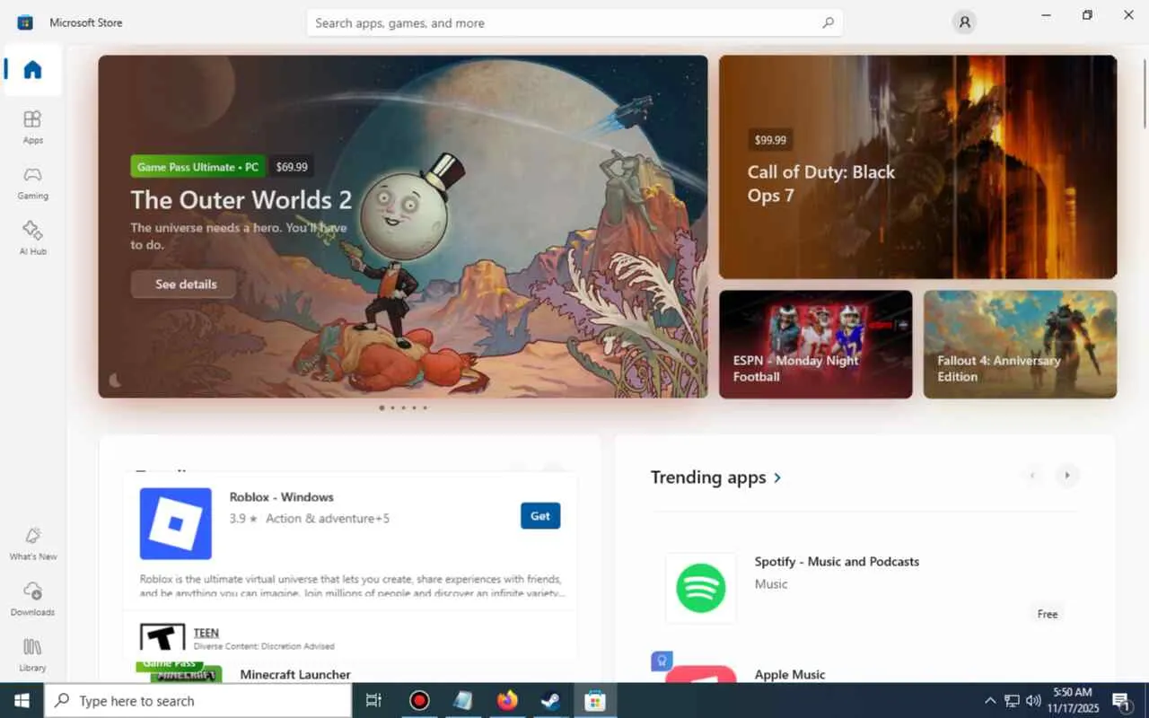Open the ESPN - Monday Night Football card
Viewport: 1149px width, 718px height.
(815, 344)
